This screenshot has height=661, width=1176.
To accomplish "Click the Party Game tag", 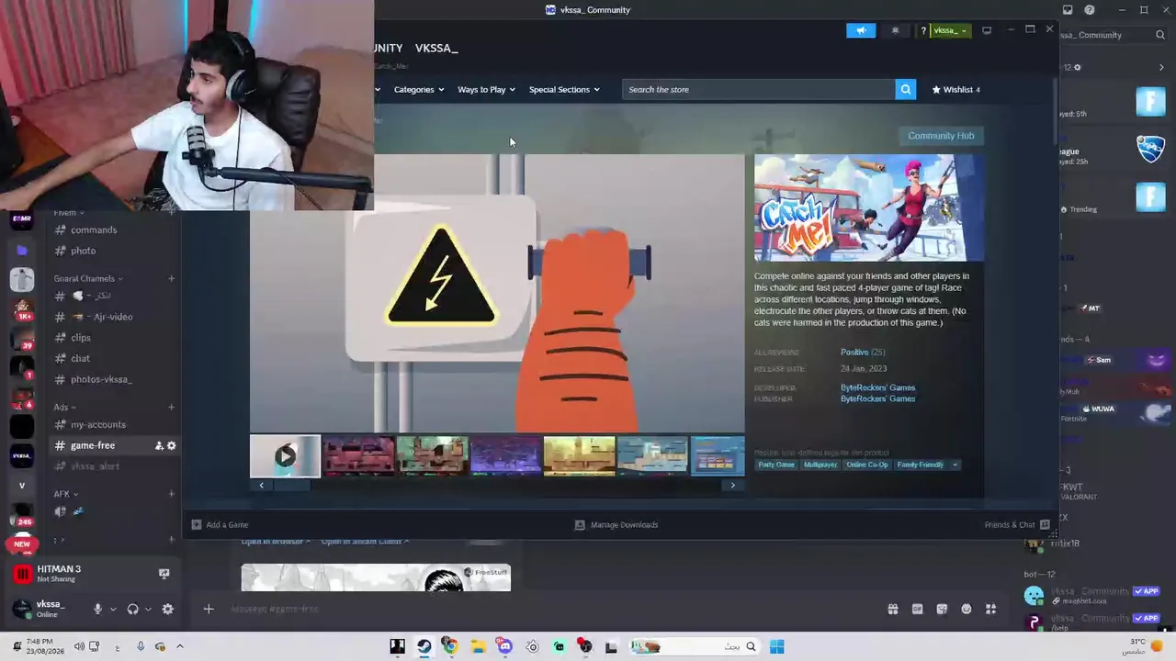I will pos(776,465).
